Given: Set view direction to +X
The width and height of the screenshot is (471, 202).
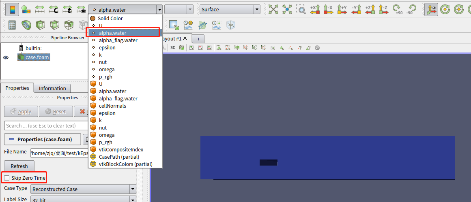Looking at the screenshot, I should coord(315,9).
